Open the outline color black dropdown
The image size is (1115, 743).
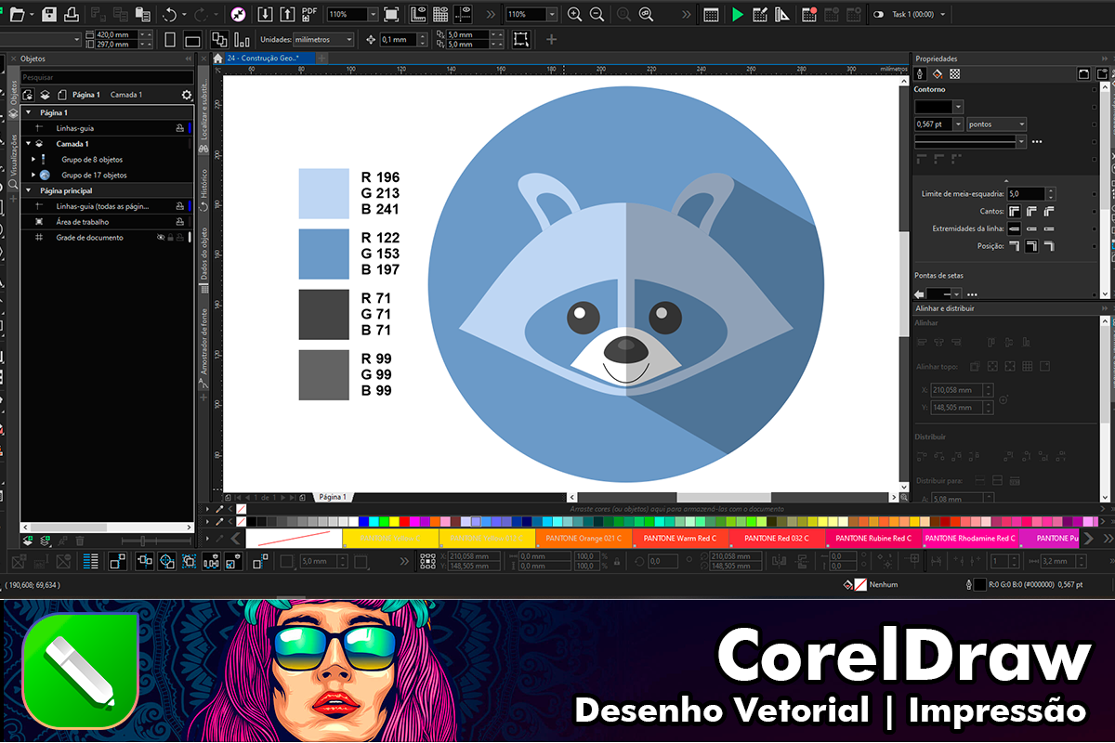point(958,107)
